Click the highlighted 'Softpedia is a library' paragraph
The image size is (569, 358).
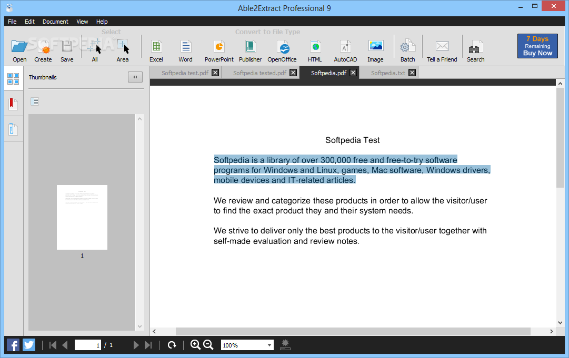[352, 170]
